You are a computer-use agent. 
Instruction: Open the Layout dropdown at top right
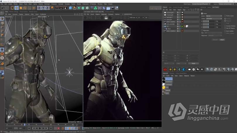[226, 4]
